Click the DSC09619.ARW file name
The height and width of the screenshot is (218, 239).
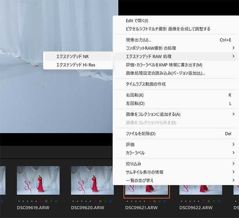pyautogui.click(x=33, y=208)
